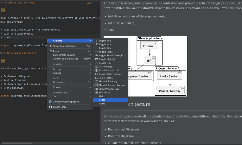This screenshot has height=145, width=242.
Task: Click the Compare with Clipboard icon
Action: [50, 102]
